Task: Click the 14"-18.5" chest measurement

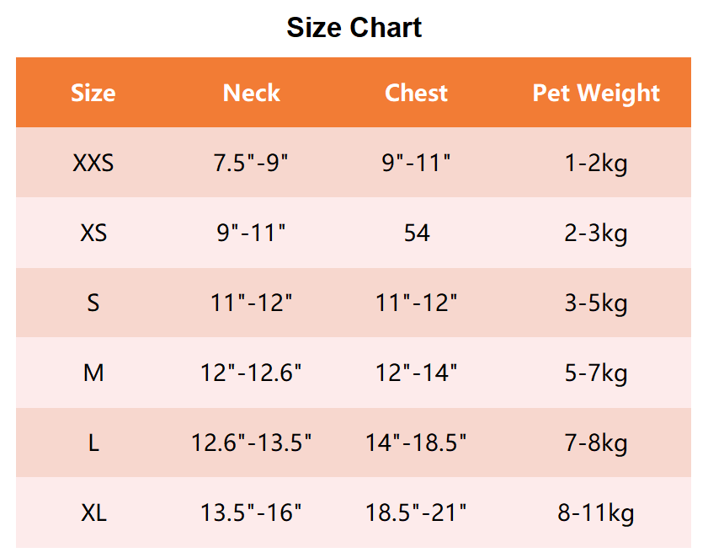Action: [x=416, y=443]
